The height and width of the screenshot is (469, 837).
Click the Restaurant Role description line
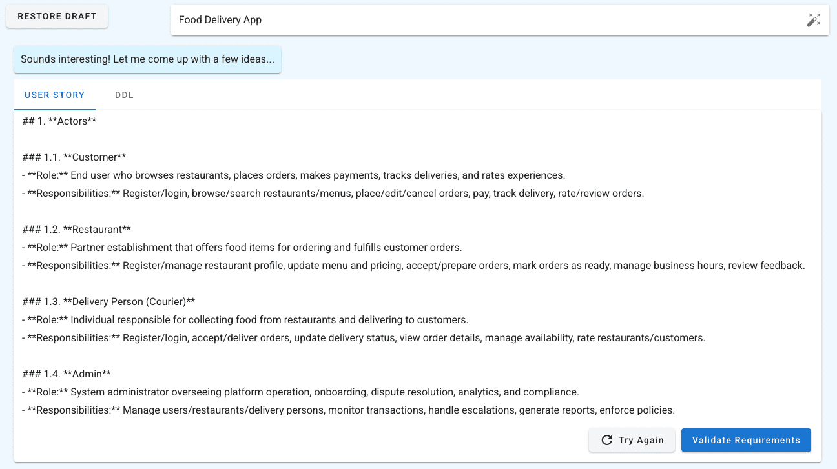(x=242, y=248)
